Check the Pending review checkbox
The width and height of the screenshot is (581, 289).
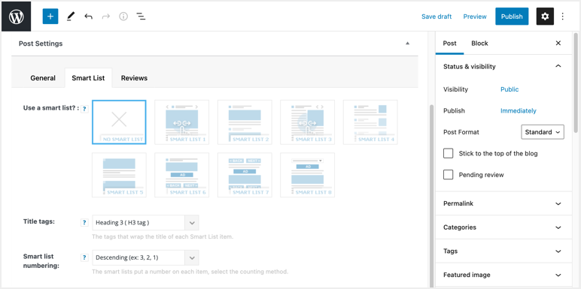coord(449,175)
